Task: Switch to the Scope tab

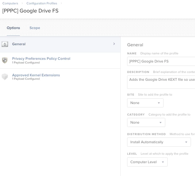Action: point(35,28)
